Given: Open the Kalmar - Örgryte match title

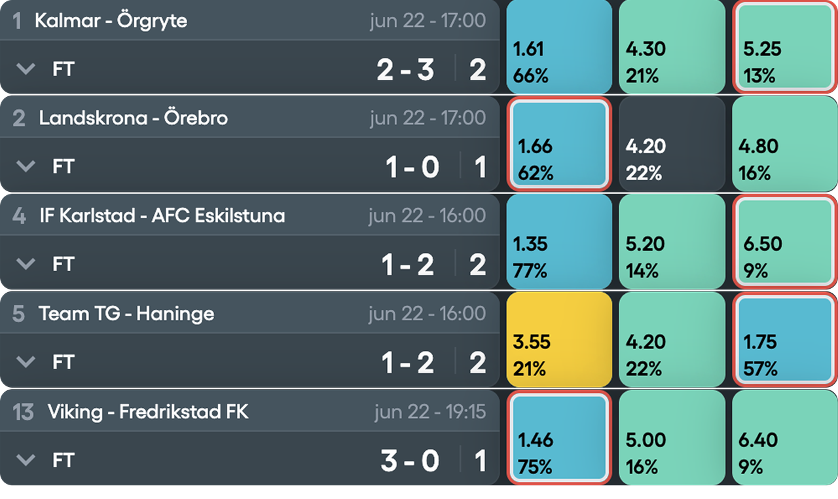Looking at the screenshot, I should (x=111, y=20).
